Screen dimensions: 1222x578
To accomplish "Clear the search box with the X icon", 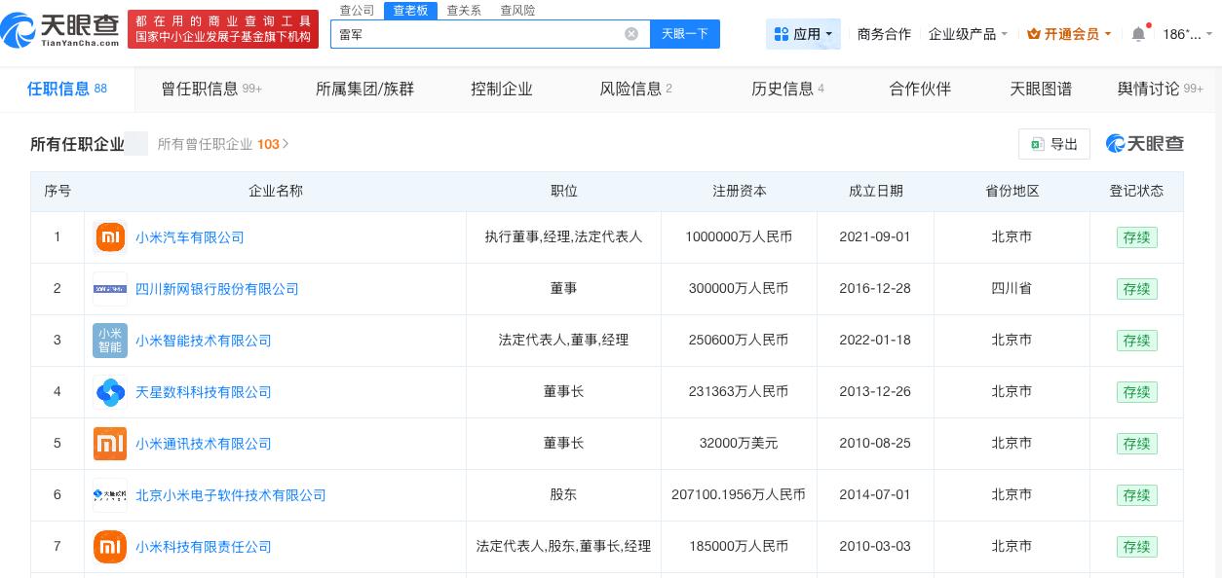I will coord(631,34).
